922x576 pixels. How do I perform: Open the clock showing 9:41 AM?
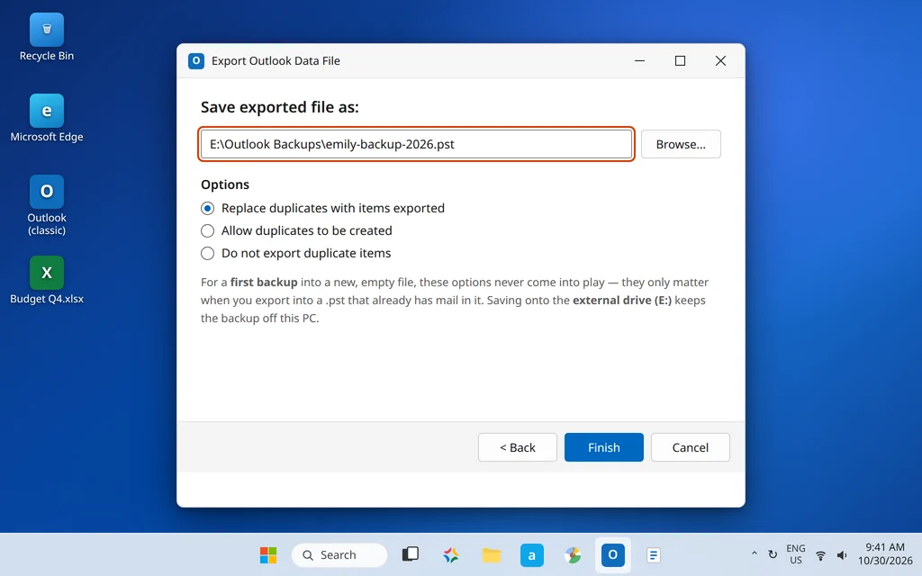pyautogui.click(x=884, y=554)
